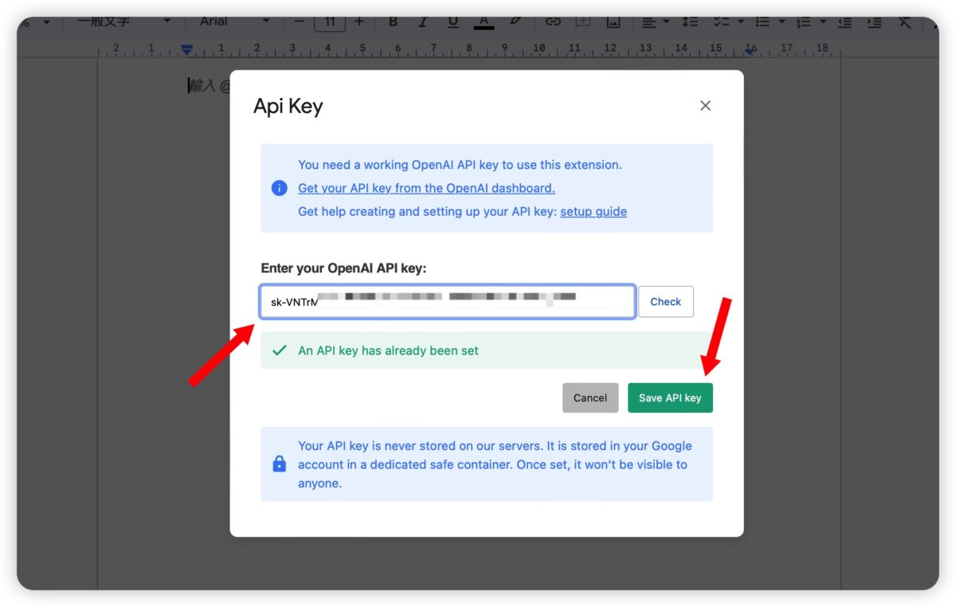
Task: Open the zoom percentage dropdown arrow
Action: coord(46,22)
